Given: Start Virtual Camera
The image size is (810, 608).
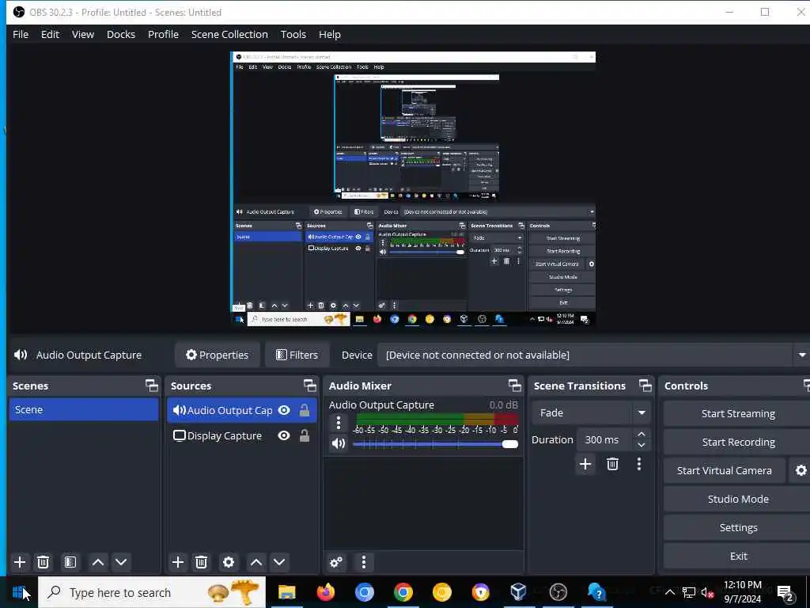Looking at the screenshot, I should (x=725, y=470).
